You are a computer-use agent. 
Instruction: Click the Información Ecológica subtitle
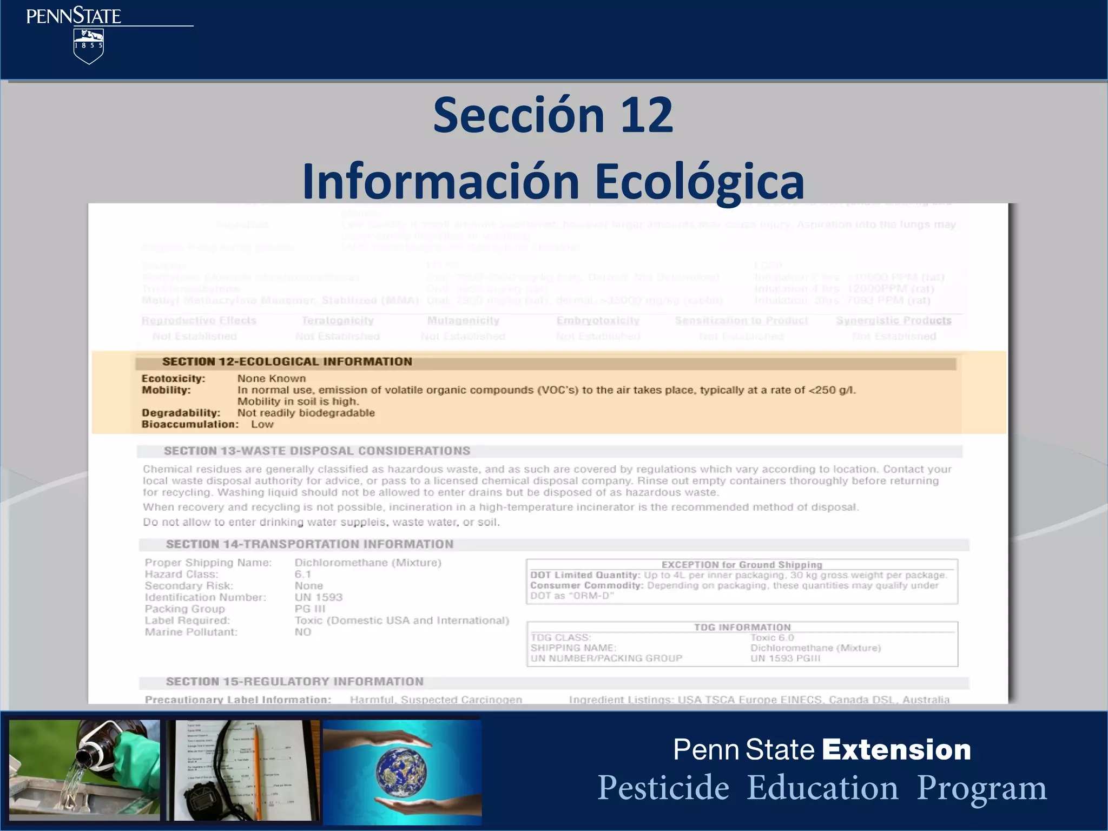click(553, 181)
